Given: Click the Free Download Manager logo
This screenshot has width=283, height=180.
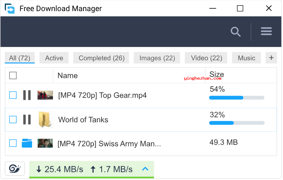Looking at the screenshot, I should tap(10, 9).
